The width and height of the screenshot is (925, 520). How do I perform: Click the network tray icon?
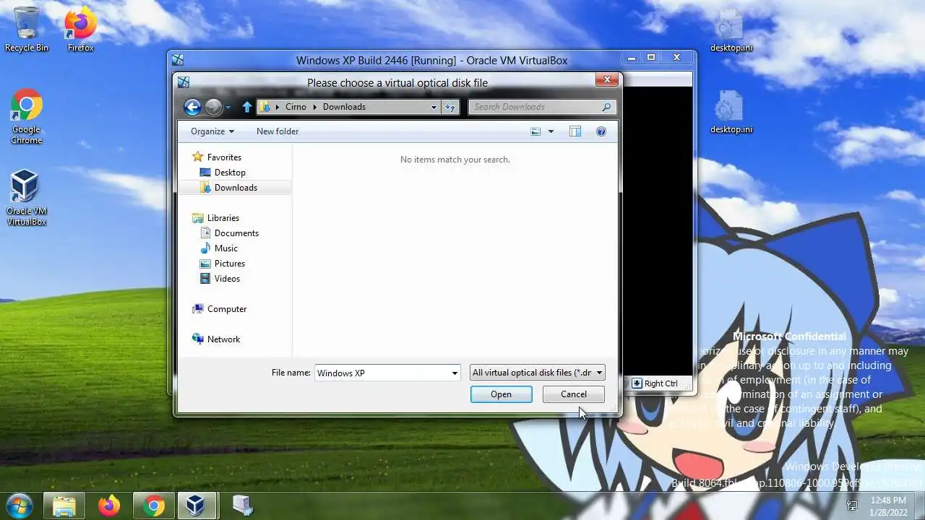point(852,506)
